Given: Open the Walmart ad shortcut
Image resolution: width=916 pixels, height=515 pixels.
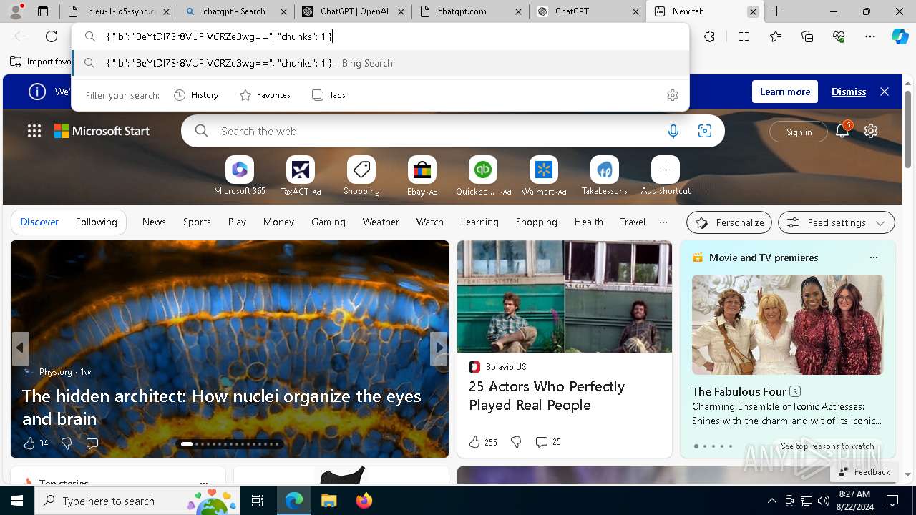Looking at the screenshot, I should click(544, 176).
